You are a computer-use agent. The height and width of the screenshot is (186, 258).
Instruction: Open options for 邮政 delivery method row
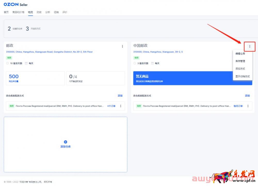tap(120, 106)
